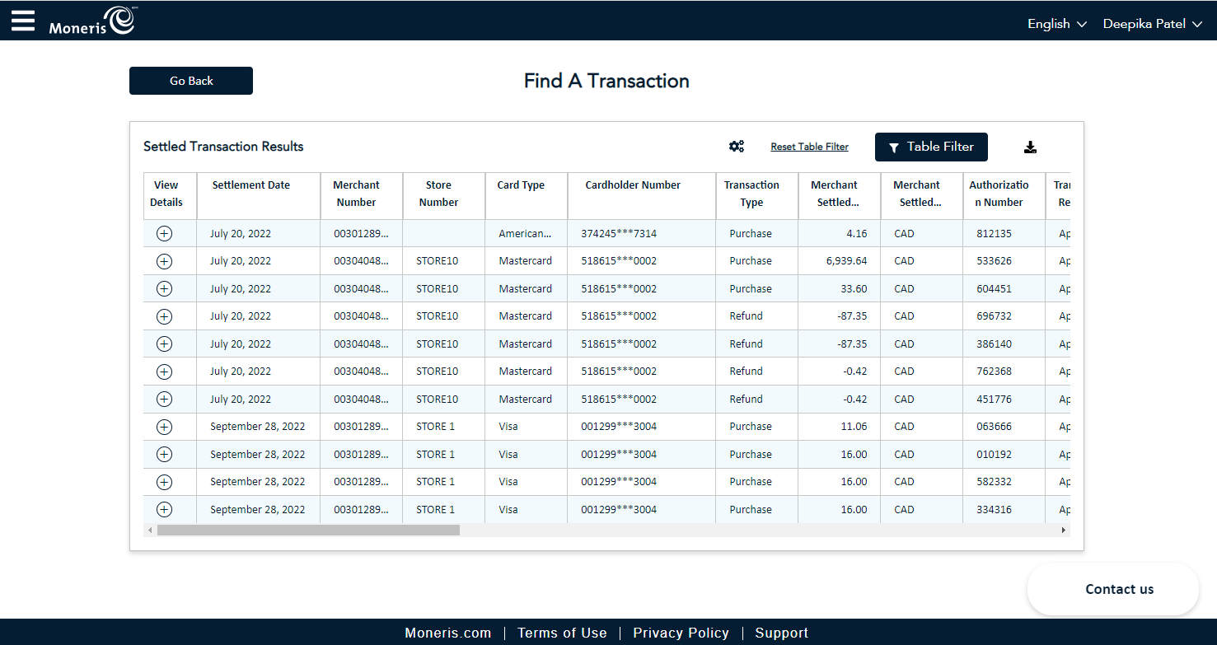Open the hamburger main menu

(23, 21)
